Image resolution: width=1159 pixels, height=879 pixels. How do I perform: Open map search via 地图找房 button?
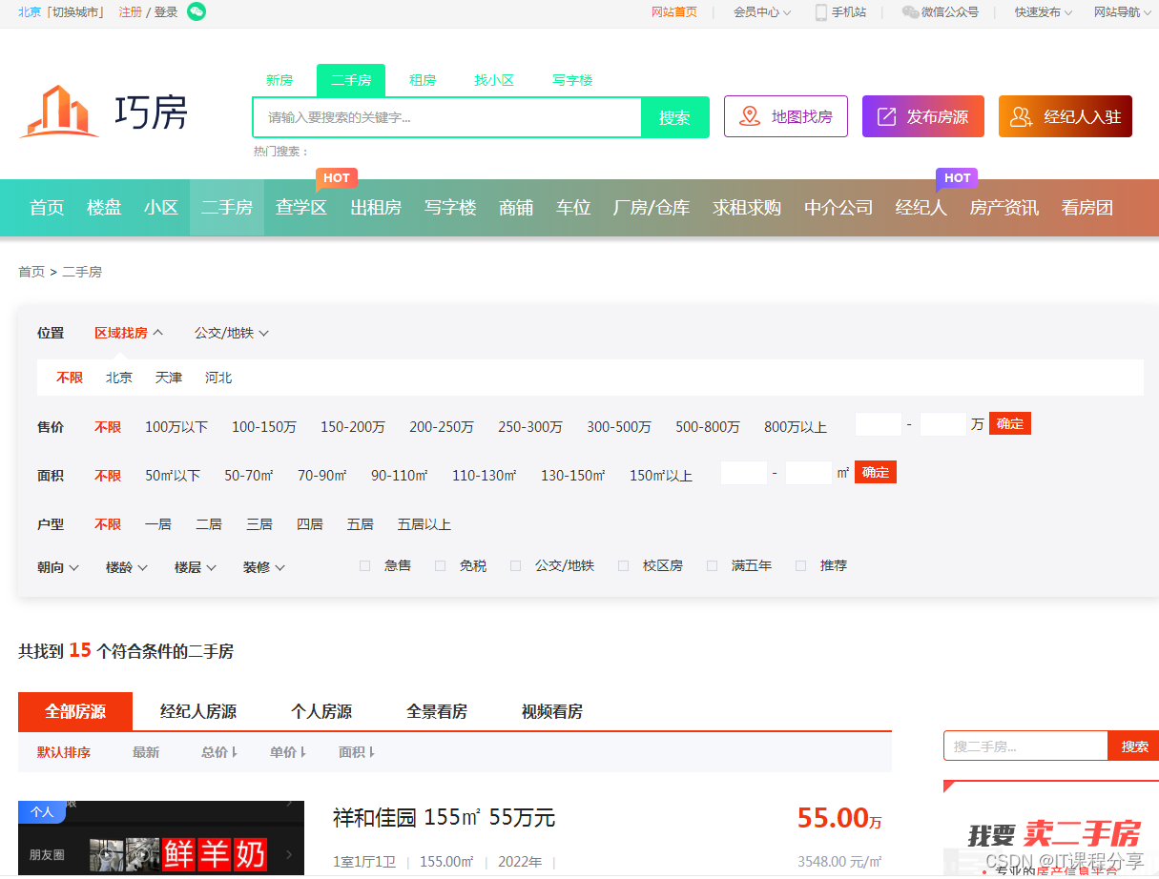pos(785,116)
